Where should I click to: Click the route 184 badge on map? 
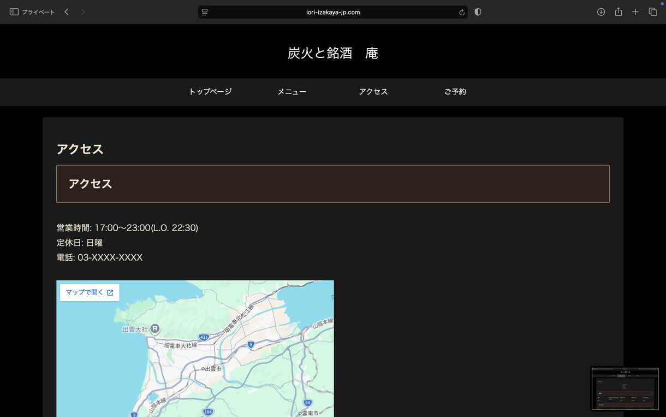coord(208,411)
